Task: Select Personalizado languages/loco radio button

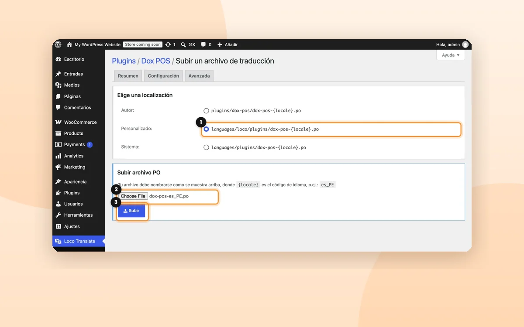Action: [x=206, y=129]
